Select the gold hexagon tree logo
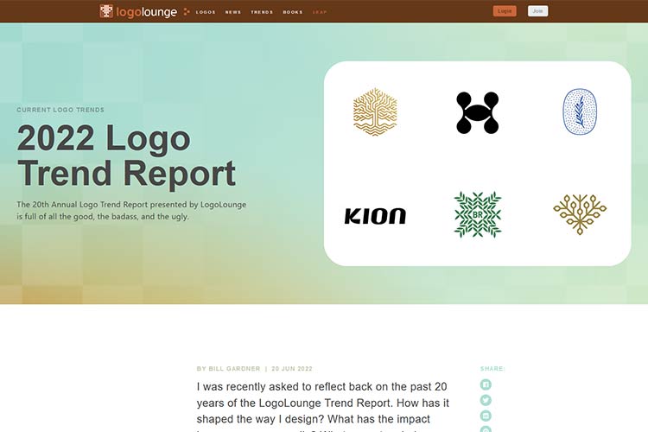 click(375, 111)
